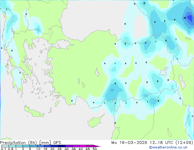Pick the 10–15 mm legend color swatch
This screenshot has width=194, height=150.
coord(41,146)
